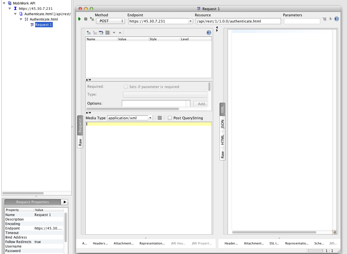Viewport: 347px width, 254px height.
Task: Click the add parameter icon in the table toolbar
Action: click(x=88, y=33)
